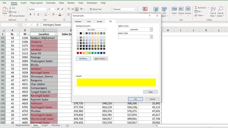Expand the Name Box dropdown arrow

(16, 25)
